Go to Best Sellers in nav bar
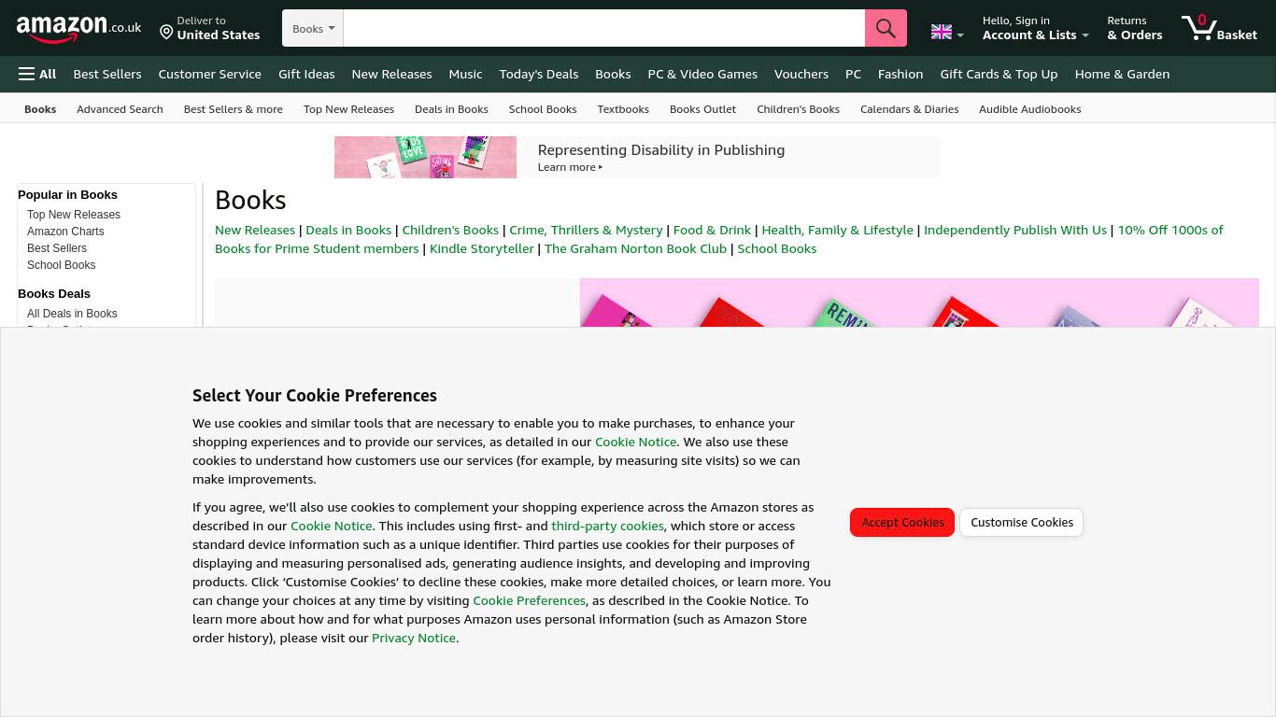This screenshot has height=717, width=1276. point(107,74)
